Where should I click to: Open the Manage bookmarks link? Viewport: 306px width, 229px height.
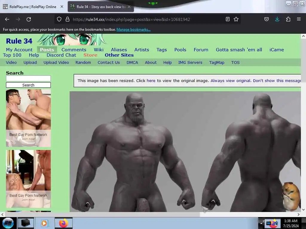(x=134, y=30)
